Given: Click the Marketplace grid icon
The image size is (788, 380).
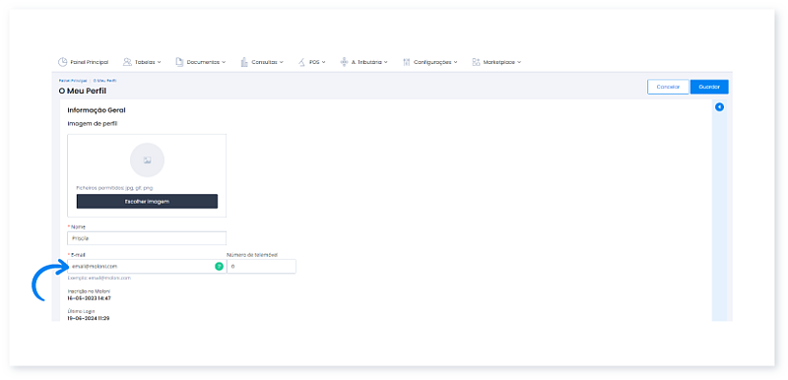Looking at the screenshot, I should pyautogui.click(x=476, y=62).
